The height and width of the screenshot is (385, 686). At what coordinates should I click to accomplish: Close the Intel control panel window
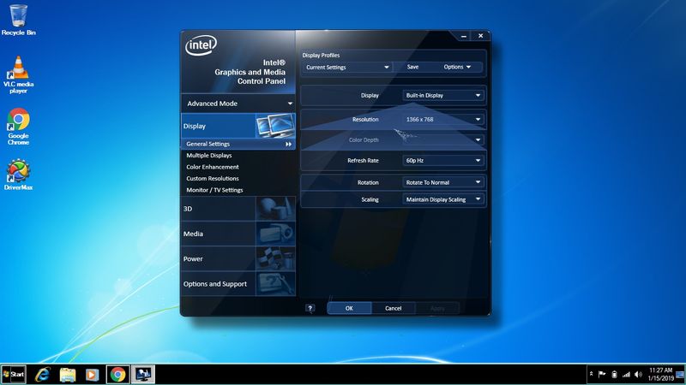[x=480, y=36]
